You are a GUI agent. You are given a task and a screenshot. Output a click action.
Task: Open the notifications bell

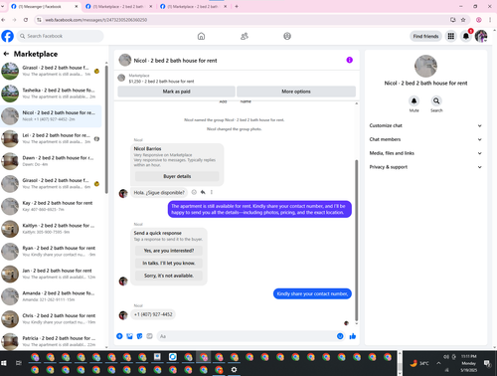(x=466, y=36)
